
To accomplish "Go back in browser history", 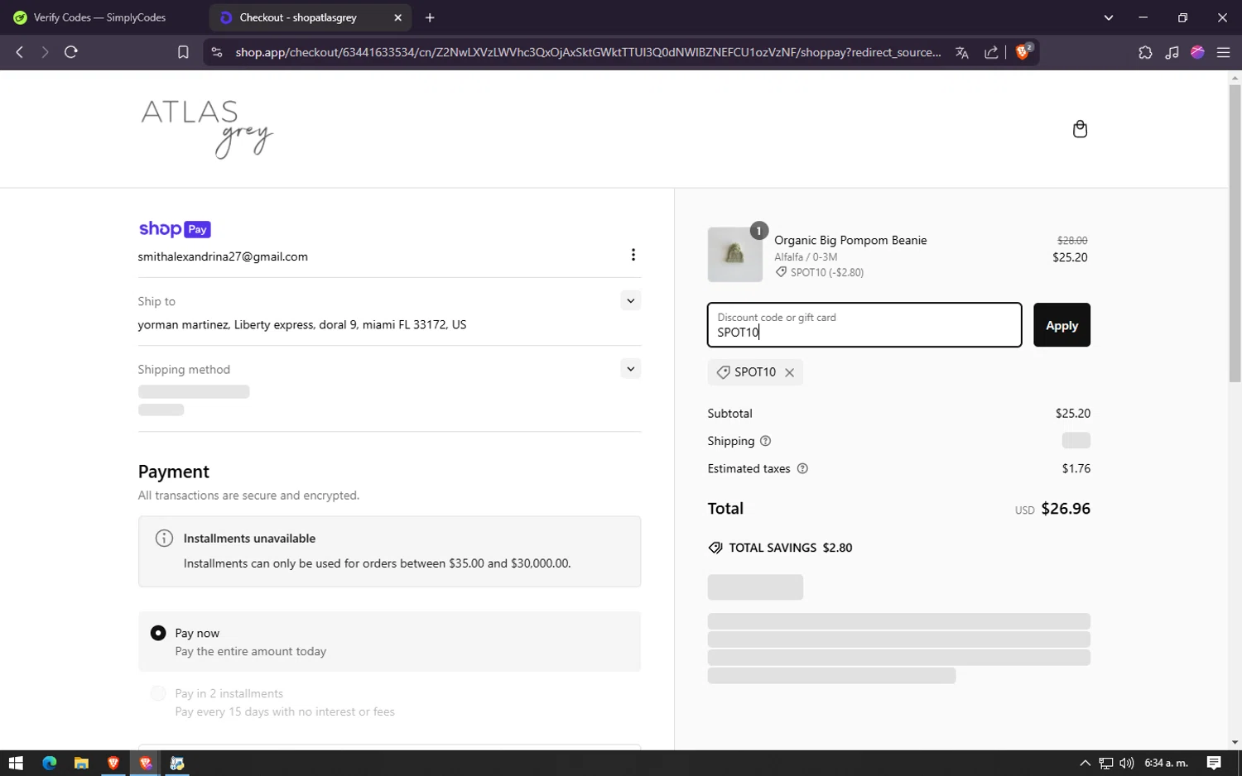I will coord(20,52).
